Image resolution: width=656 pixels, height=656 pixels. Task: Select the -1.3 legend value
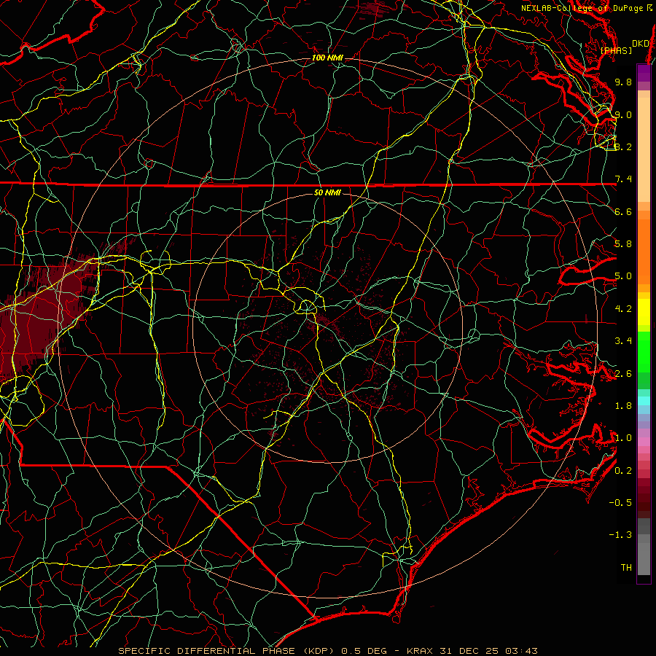(620, 535)
